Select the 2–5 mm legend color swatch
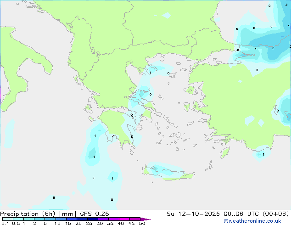The image size is (291, 225). [x=39, y=219]
